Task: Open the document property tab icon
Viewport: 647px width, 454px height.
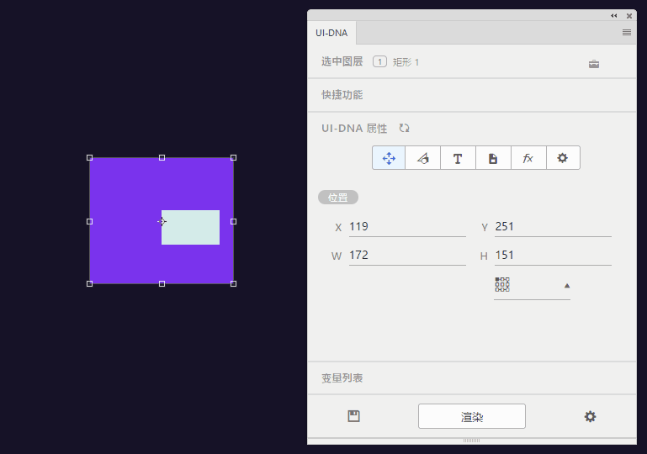Action: pos(493,158)
